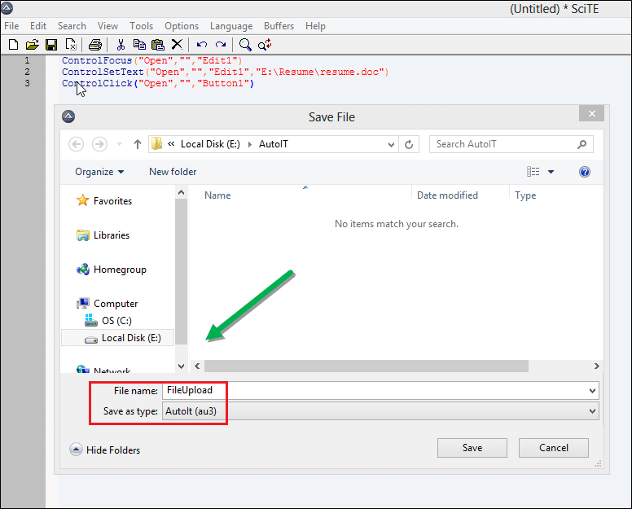Open the change view options arrow

click(x=551, y=172)
